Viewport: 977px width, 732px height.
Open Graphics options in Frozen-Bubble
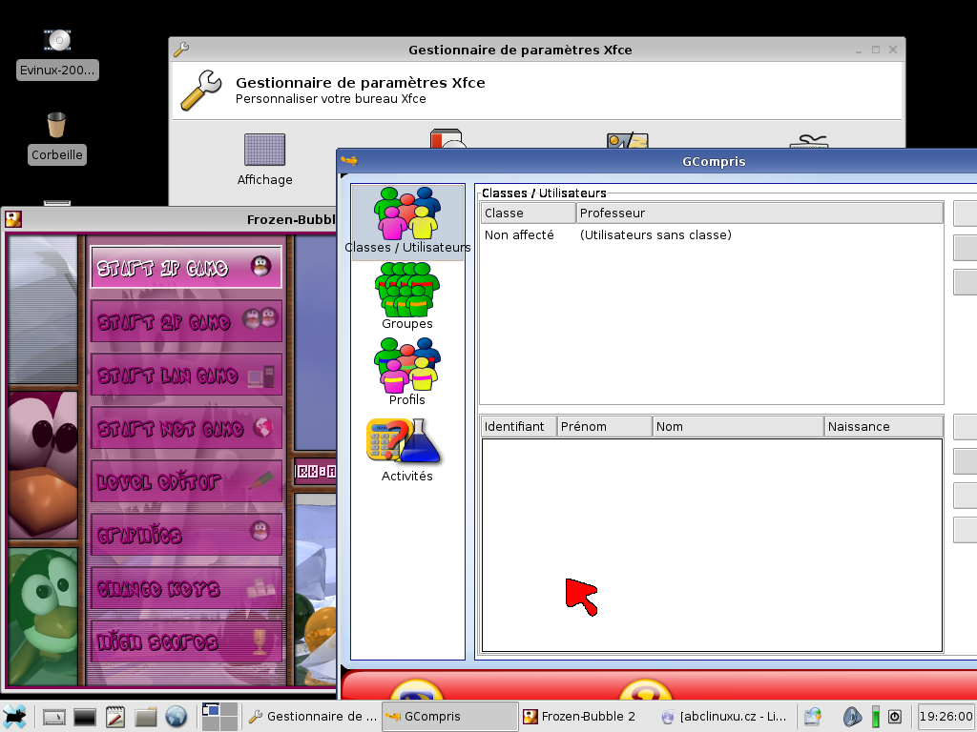pyautogui.click(x=186, y=535)
